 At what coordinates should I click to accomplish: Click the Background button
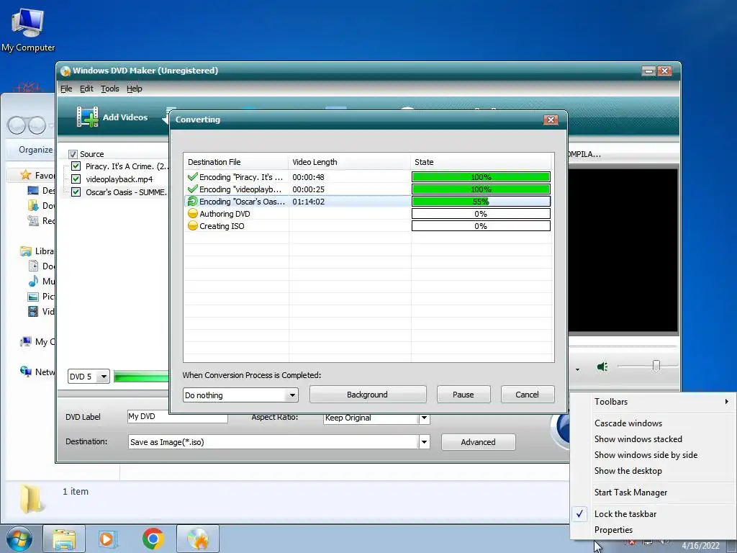pyautogui.click(x=368, y=395)
